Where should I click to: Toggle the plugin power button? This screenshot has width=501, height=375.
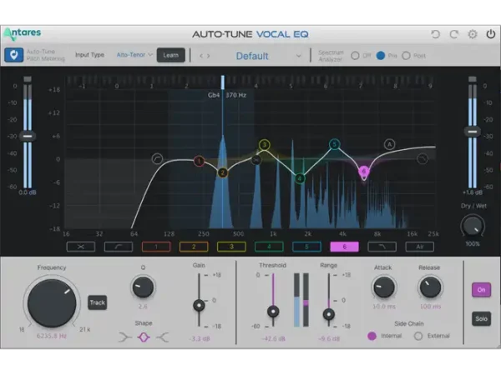coord(491,34)
